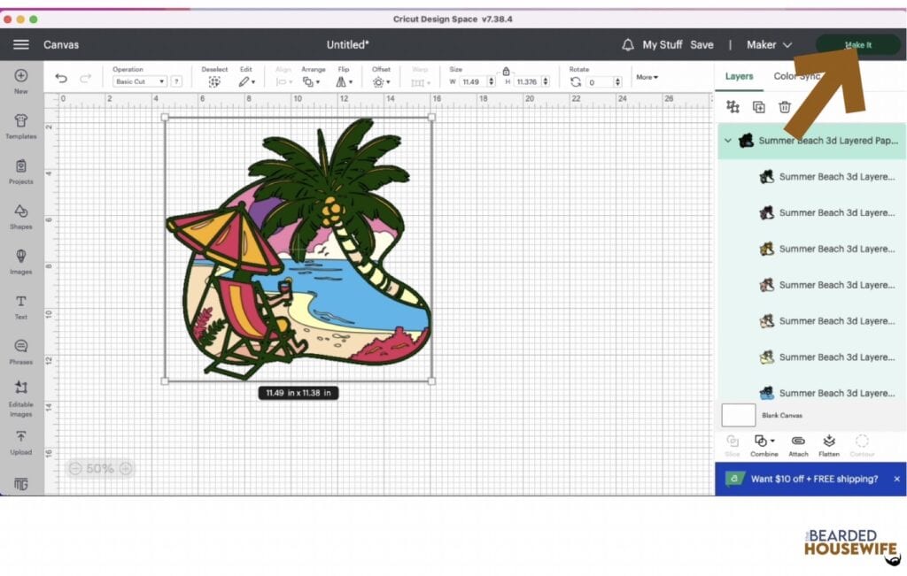This screenshot has width=907, height=576.
Task: Switch to the Color Sync tab
Action: pos(797,76)
